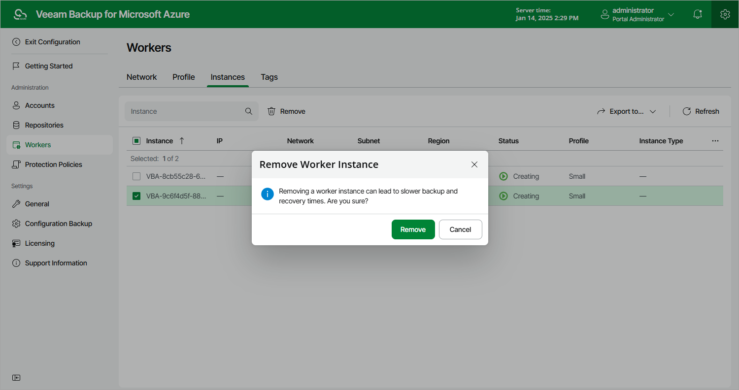The image size is (739, 390).
Task: Close the Remove Worker Instance dialog
Action: [x=474, y=164]
